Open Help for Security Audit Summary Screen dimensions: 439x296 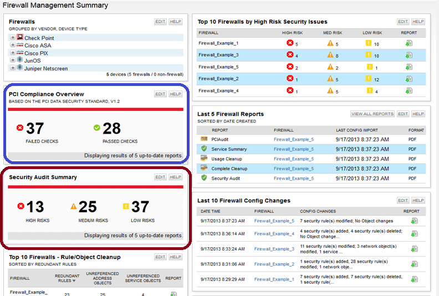[x=176, y=177]
